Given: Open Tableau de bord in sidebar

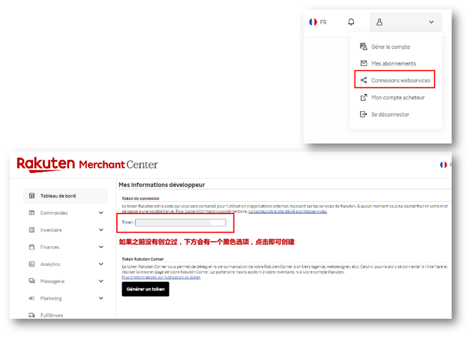Looking at the screenshot, I should point(65,196).
